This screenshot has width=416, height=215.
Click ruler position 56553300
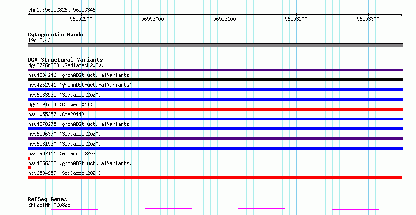click(368, 19)
